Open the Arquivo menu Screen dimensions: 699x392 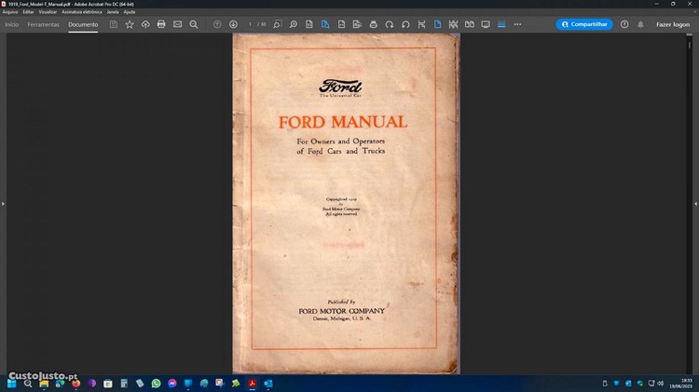(x=10, y=11)
